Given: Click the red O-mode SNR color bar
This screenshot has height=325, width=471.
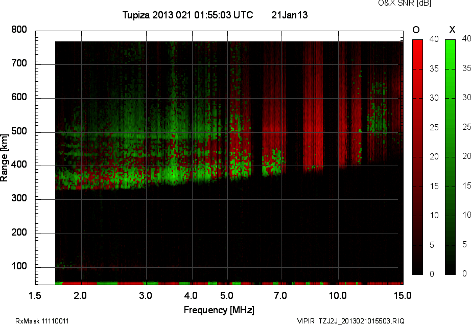Looking at the screenshot, I should click(x=417, y=157).
